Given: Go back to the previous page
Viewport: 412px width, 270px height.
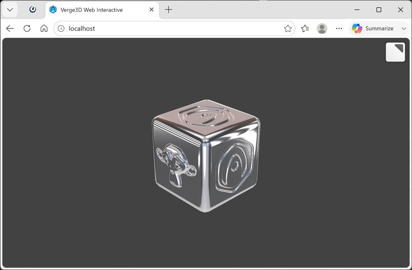Looking at the screenshot, I should pyautogui.click(x=10, y=28).
